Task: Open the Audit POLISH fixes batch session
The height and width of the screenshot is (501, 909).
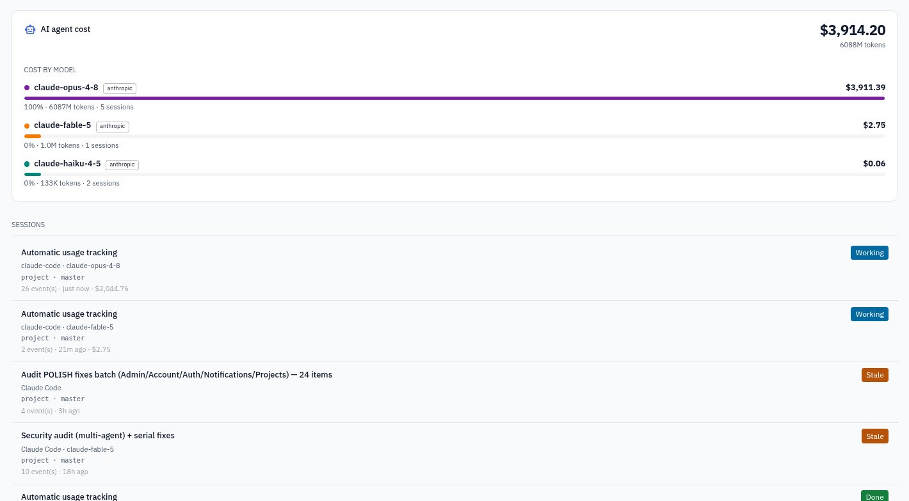Action: 454,392
